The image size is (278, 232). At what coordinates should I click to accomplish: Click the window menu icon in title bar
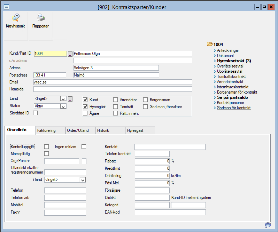[x=7, y=7]
